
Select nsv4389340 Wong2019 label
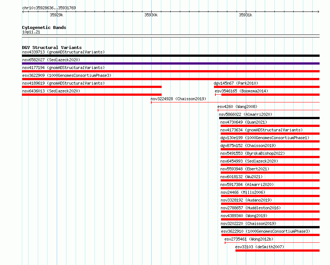(244, 216)
